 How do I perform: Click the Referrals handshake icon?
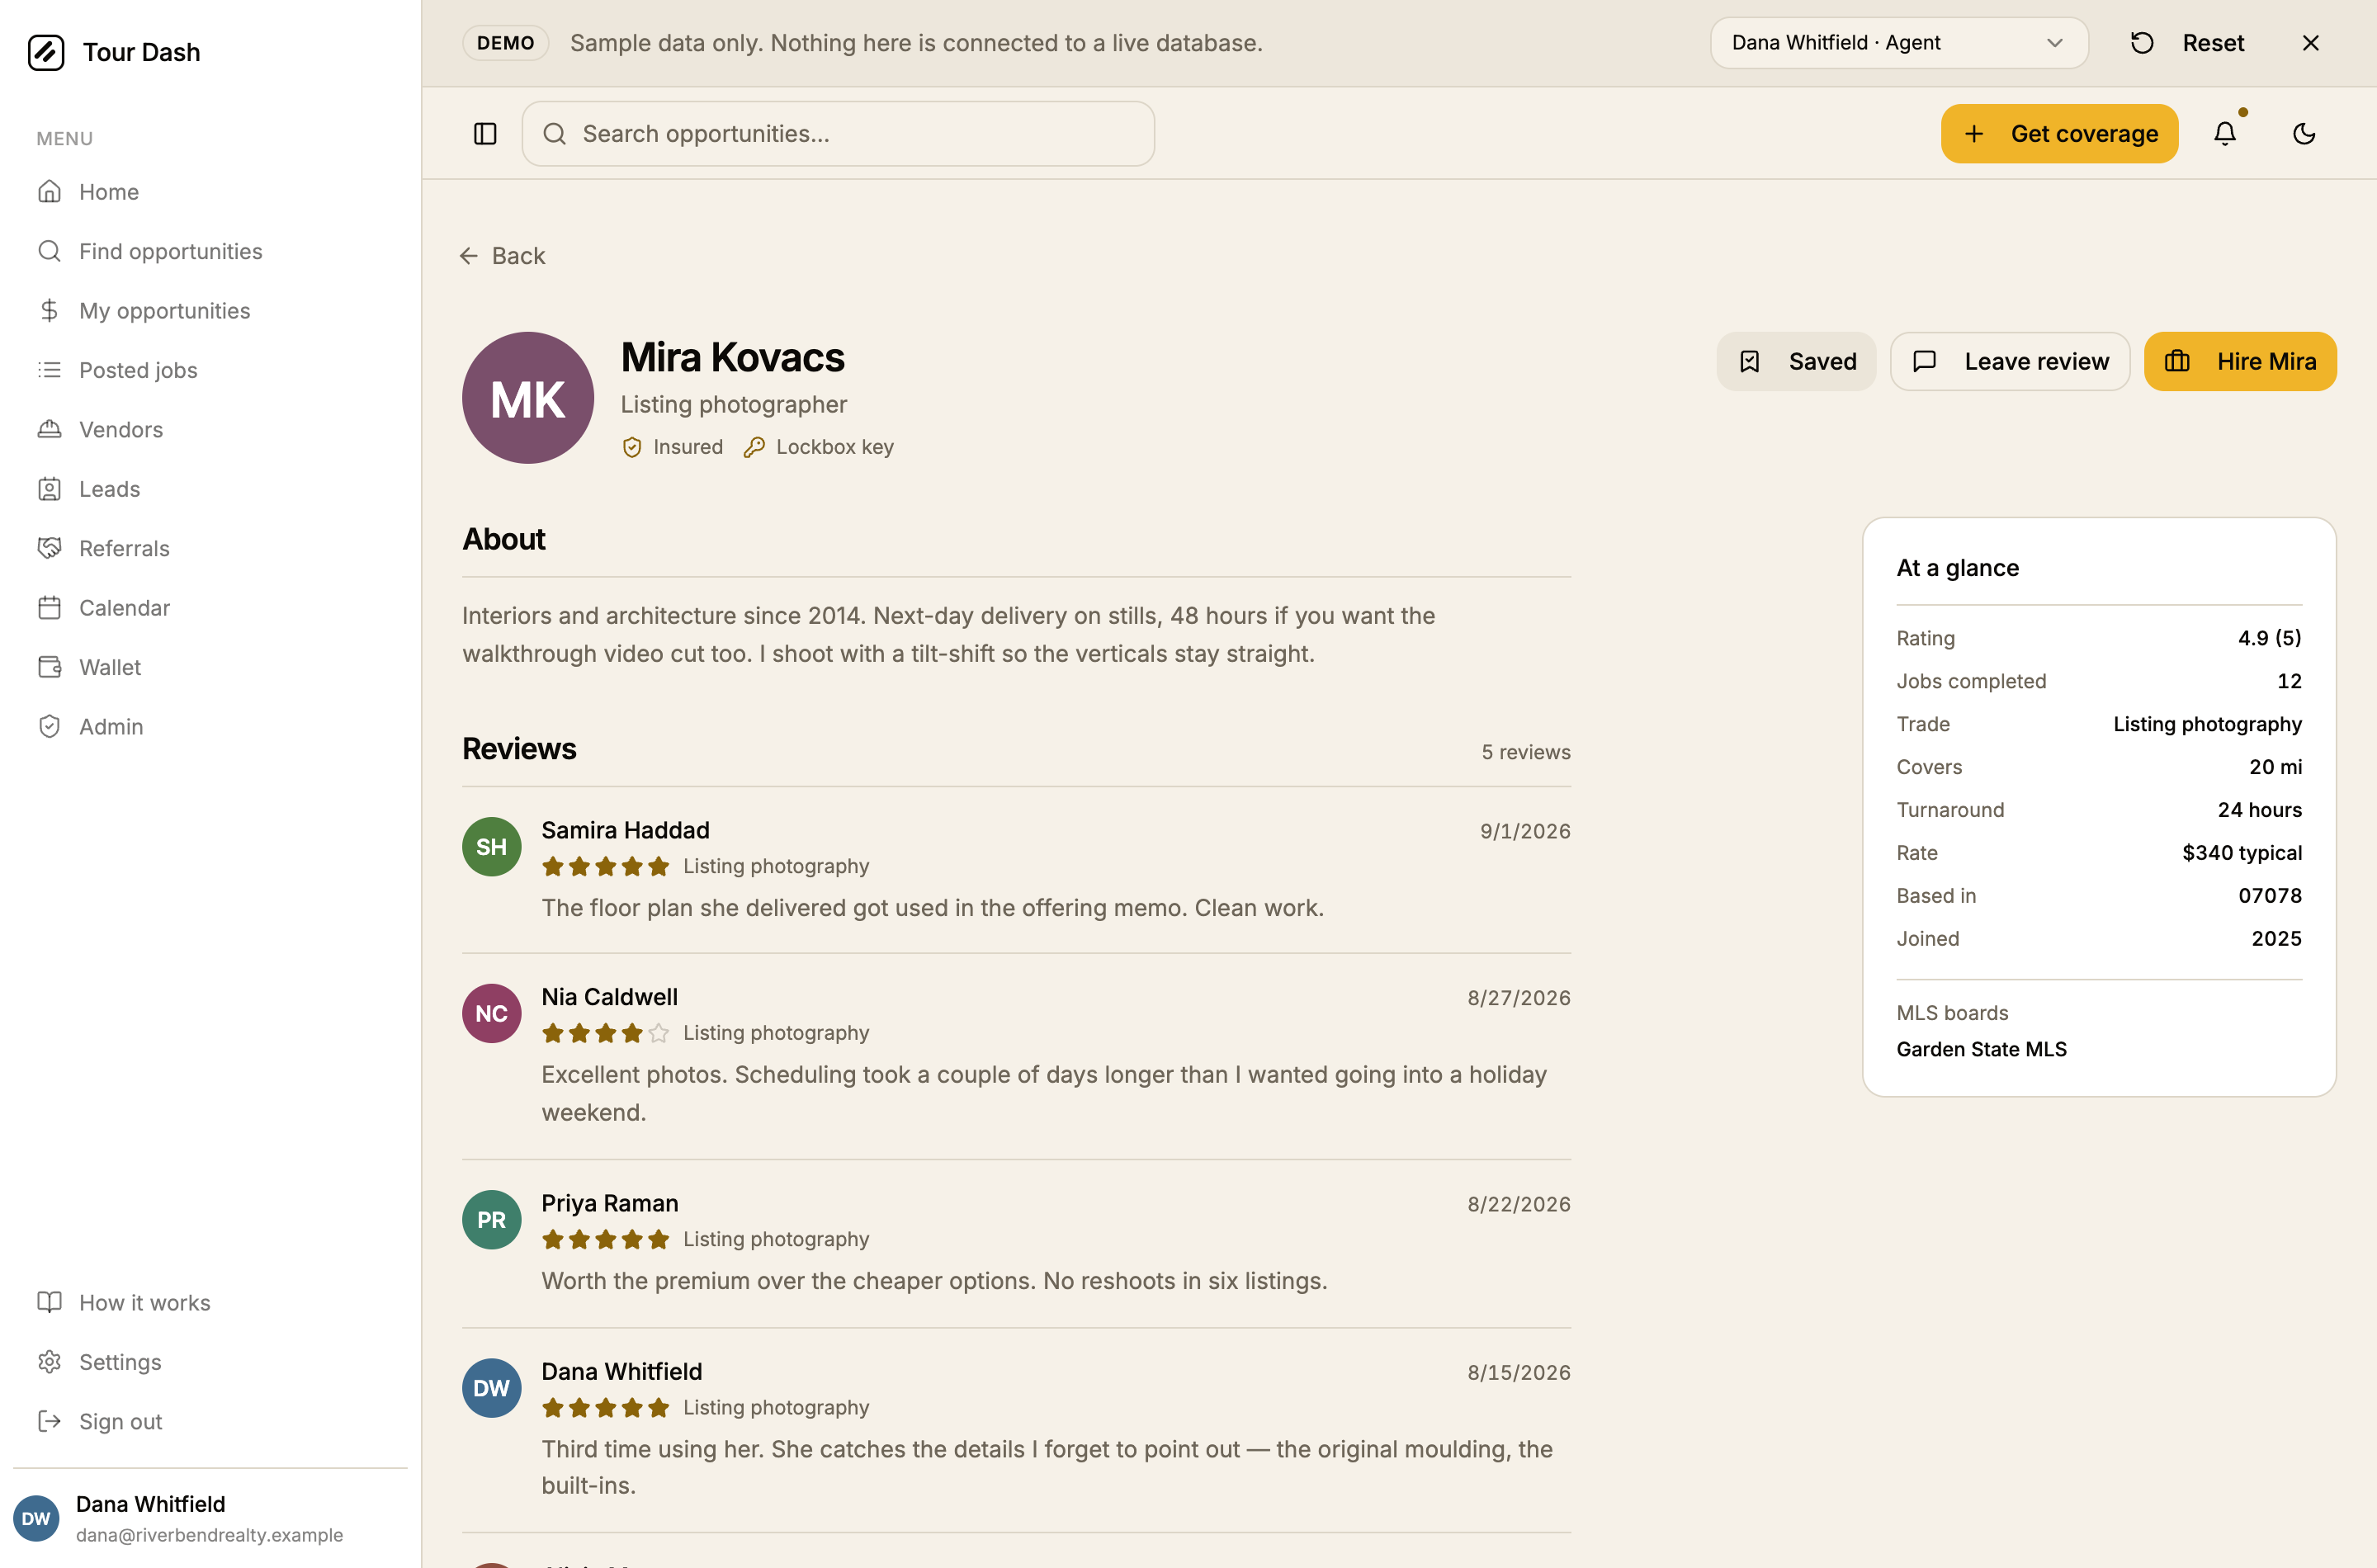(x=49, y=548)
